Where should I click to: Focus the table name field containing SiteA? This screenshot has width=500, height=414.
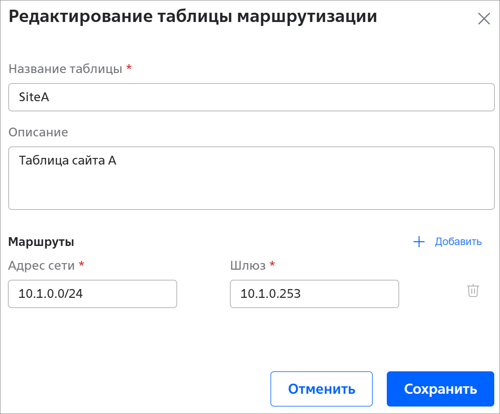251,97
